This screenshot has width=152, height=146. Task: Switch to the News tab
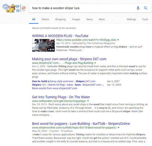pos(89,19)
